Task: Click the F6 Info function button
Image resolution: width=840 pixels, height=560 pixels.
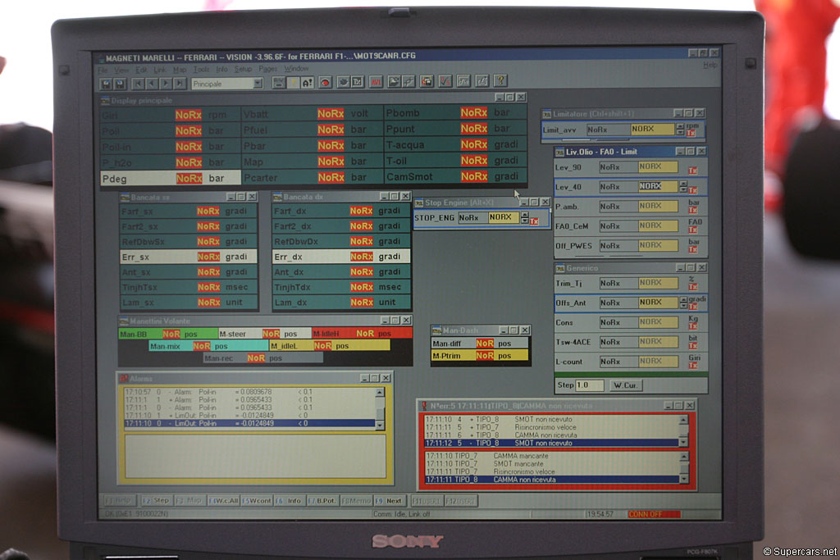Action: point(290,501)
